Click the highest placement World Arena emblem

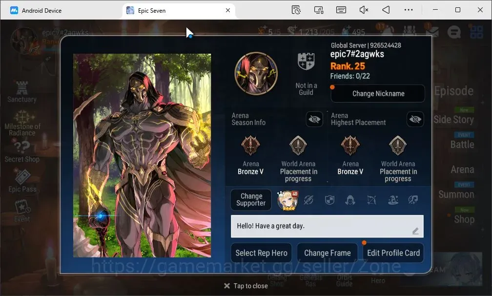(398, 146)
